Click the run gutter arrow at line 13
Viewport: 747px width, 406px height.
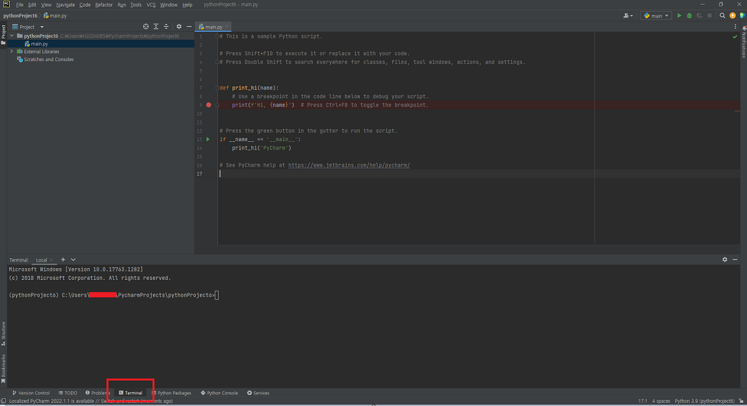pyautogui.click(x=208, y=139)
